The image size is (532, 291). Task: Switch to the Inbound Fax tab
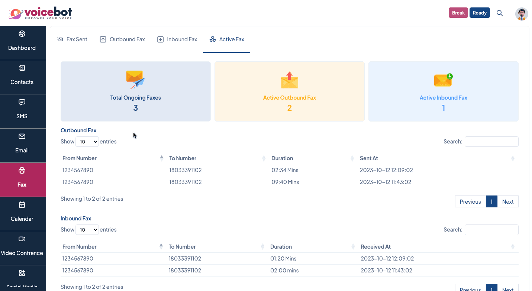(x=177, y=39)
